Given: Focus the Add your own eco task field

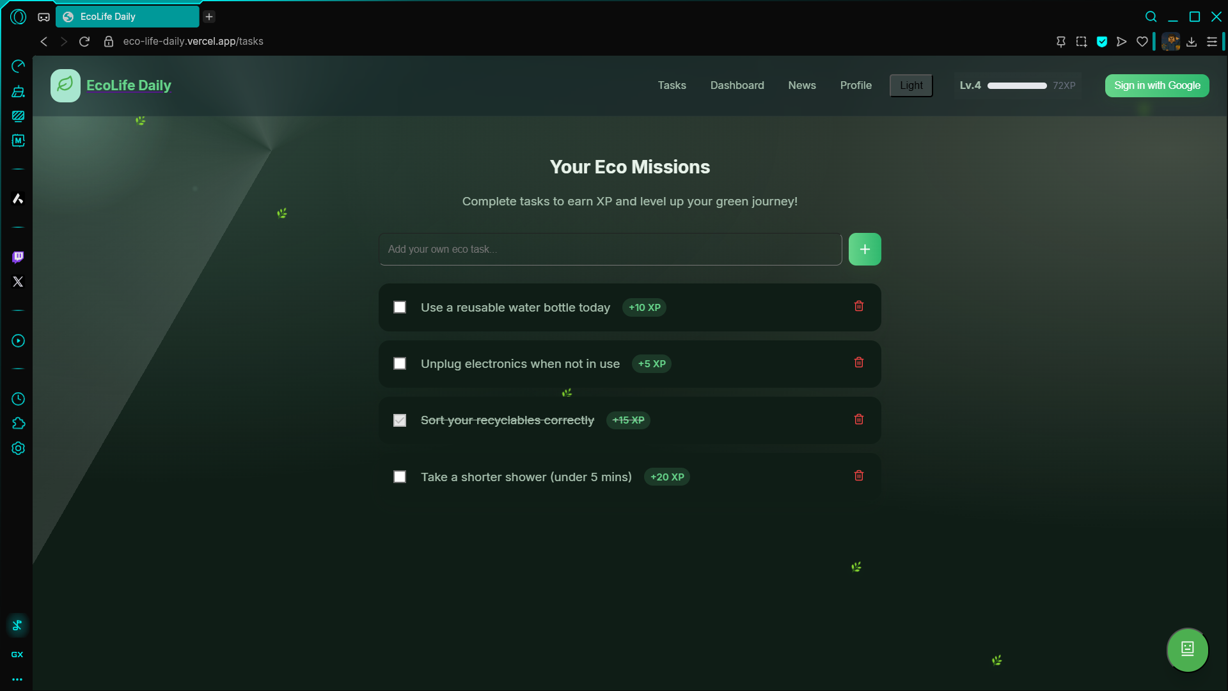Looking at the screenshot, I should (x=610, y=250).
